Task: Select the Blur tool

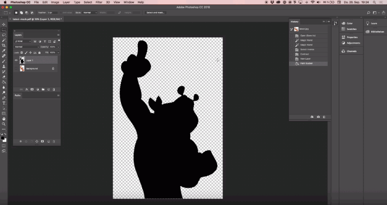Action: [4, 87]
